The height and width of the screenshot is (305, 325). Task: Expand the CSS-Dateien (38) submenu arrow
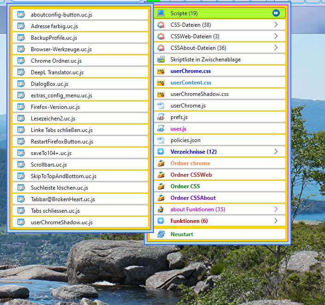[276, 25]
